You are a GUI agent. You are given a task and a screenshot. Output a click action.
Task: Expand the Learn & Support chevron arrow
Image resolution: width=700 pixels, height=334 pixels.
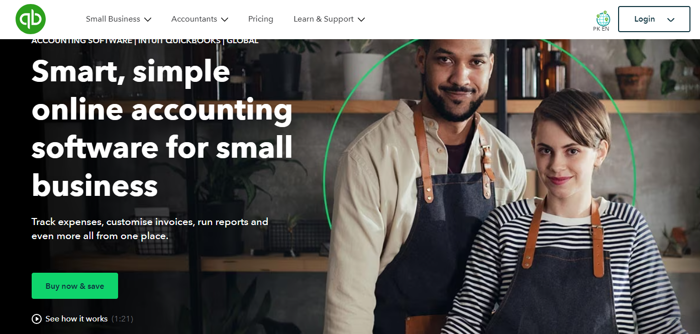pyautogui.click(x=361, y=20)
